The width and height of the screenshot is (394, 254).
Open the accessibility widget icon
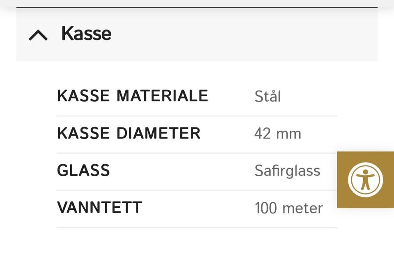pyautogui.click(x=365, y=179)
